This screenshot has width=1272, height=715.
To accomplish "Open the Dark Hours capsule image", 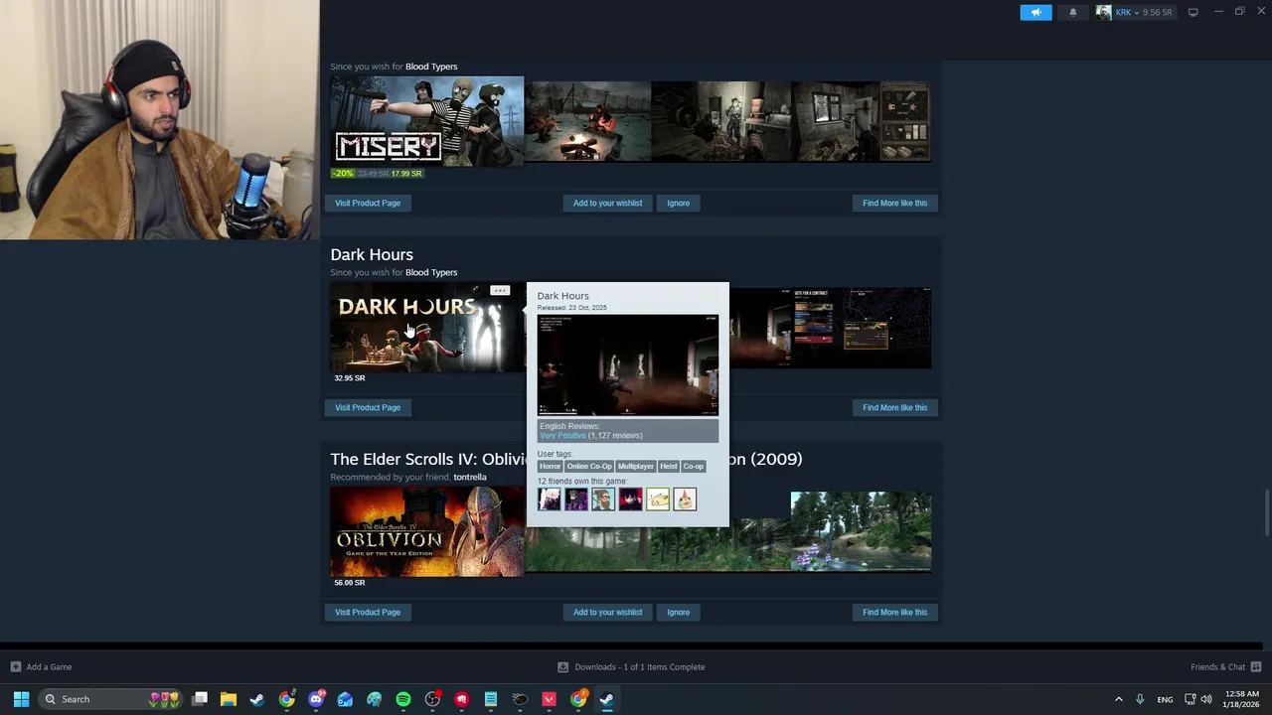I will 427,328.
